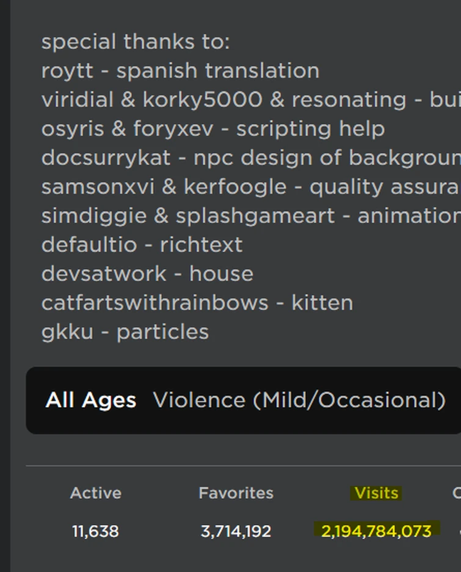The image size is (461, 572).
Task: Click the cut-off stat header right of Visits
Action: tap(456, 493)
